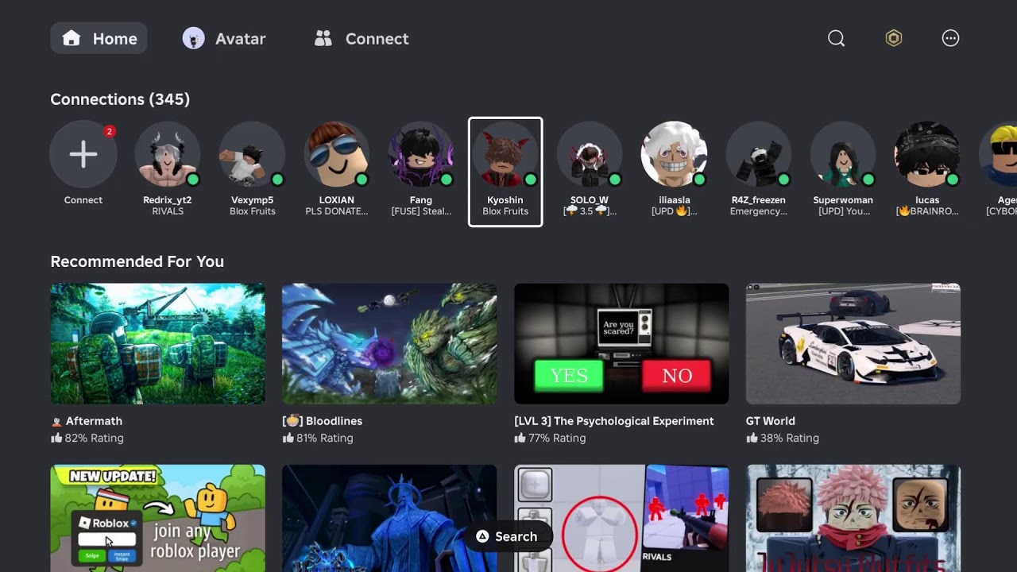
Task: Select Vexymp5 avatar
Action: click(x=252, y=154)
